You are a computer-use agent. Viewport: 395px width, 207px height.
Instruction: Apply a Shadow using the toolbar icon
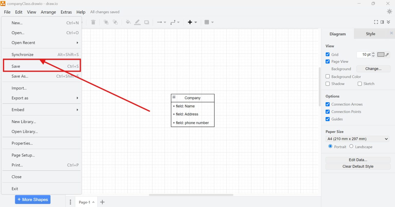[147, 22]
